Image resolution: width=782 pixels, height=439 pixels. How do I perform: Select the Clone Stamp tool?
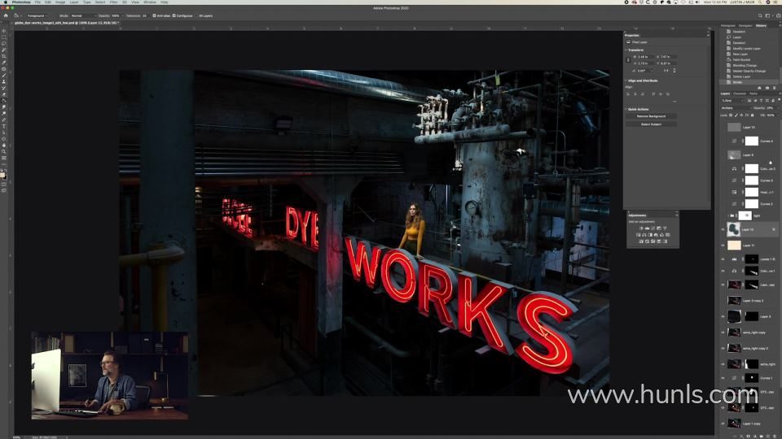tap(4, 81)
